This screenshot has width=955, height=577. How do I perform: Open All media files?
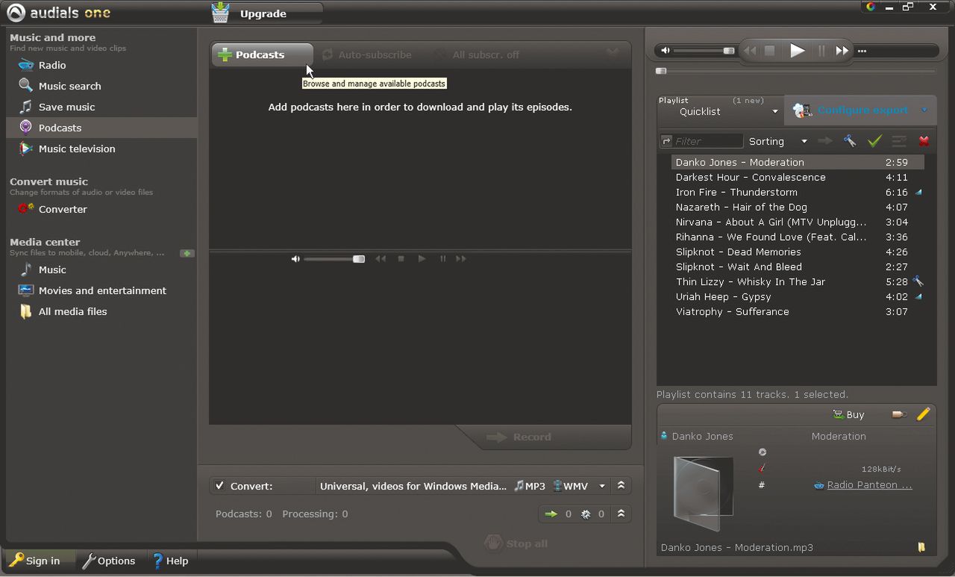pyautogui.click(x=72, y=311)
